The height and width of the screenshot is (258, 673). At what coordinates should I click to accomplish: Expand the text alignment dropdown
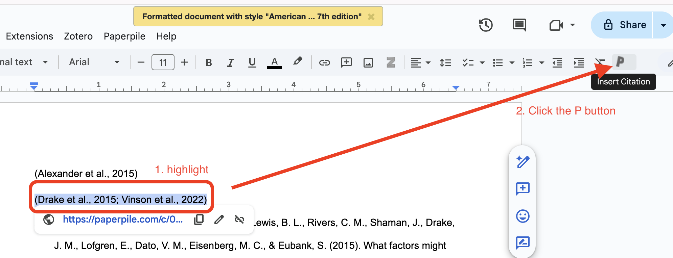pyautogui.click(x=420, y=62)
